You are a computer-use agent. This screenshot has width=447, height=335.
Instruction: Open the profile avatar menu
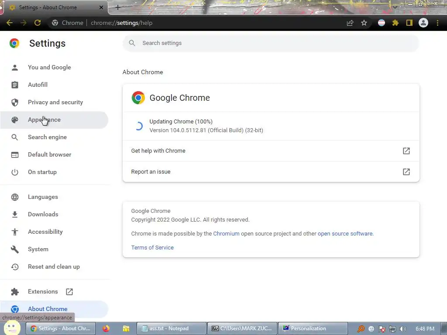click(423, 23)
